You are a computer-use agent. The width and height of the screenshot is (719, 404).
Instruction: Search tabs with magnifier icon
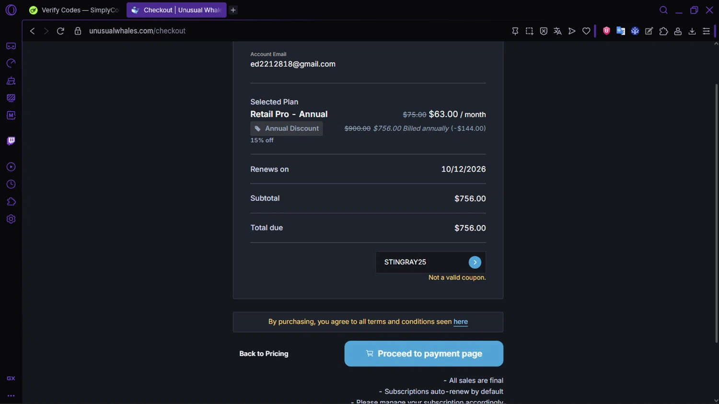[663, 10]
